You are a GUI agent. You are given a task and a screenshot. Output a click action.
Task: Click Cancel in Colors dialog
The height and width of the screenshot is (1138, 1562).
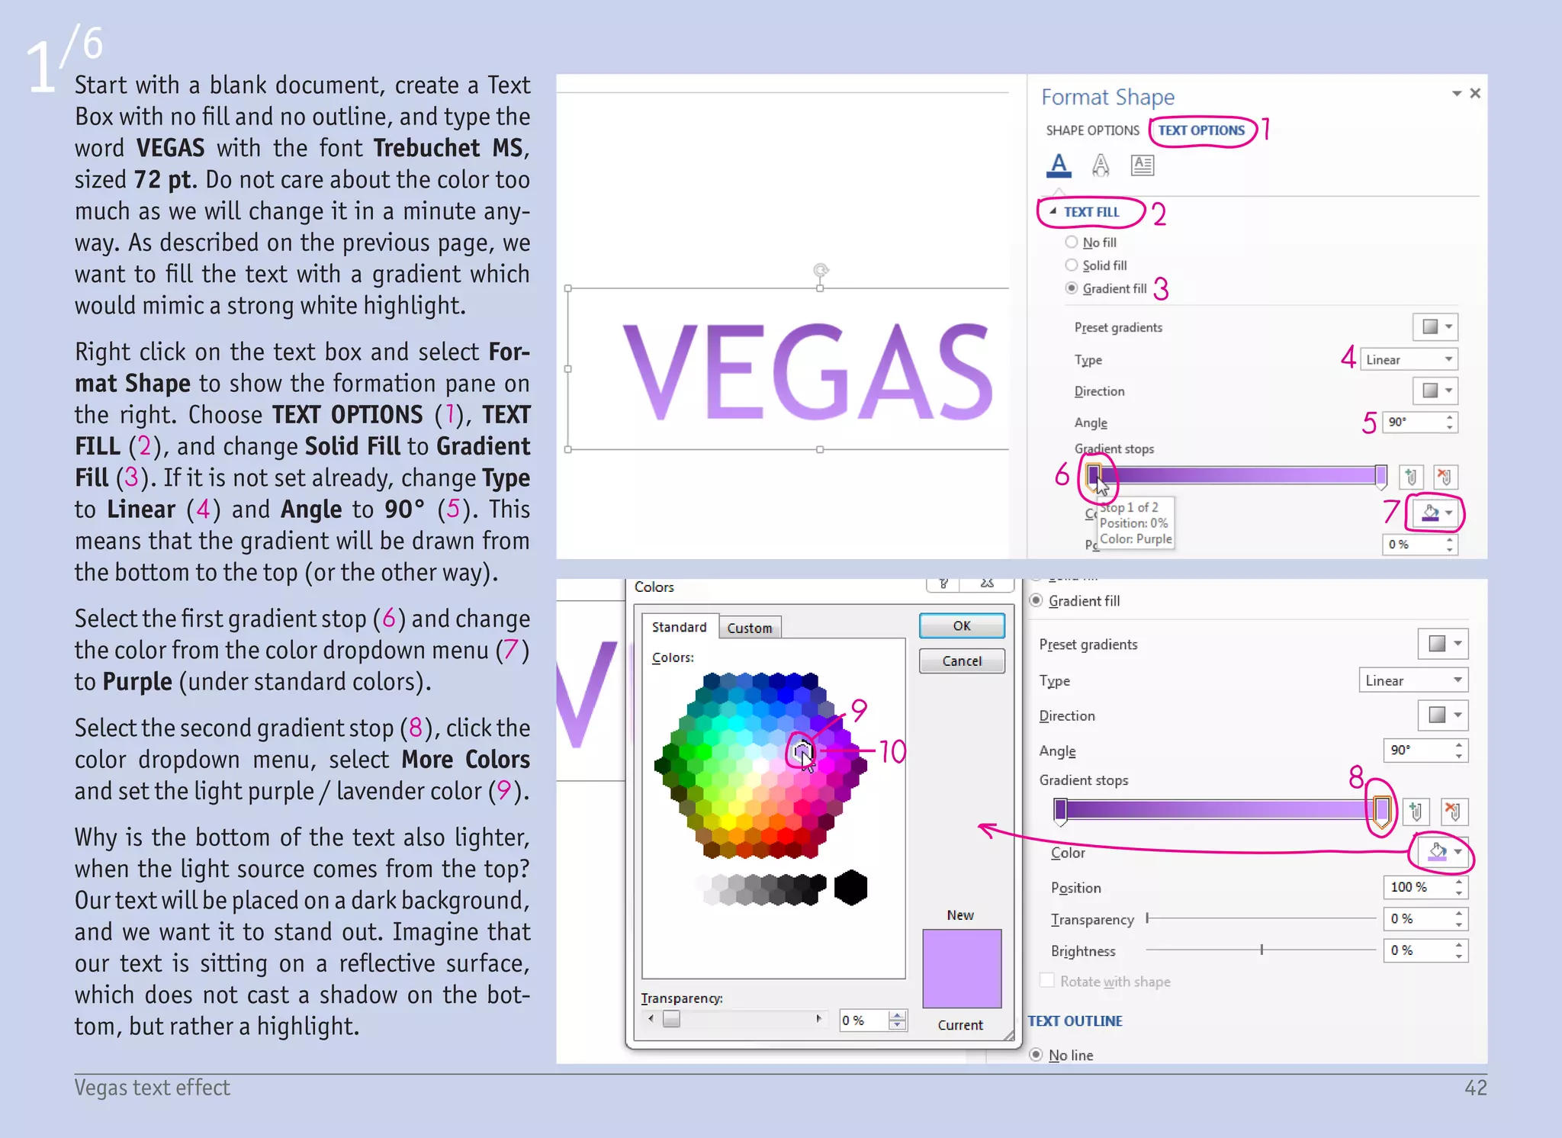pos(962,661)
